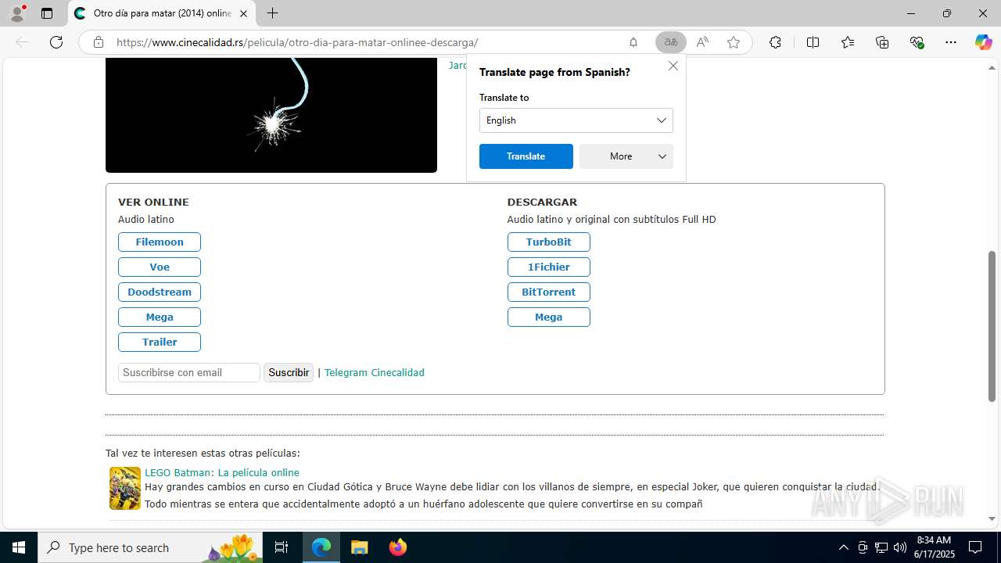Open Microsoft Edge on taskbar
The image size is (1001, 563).
[x=321, y=547]
